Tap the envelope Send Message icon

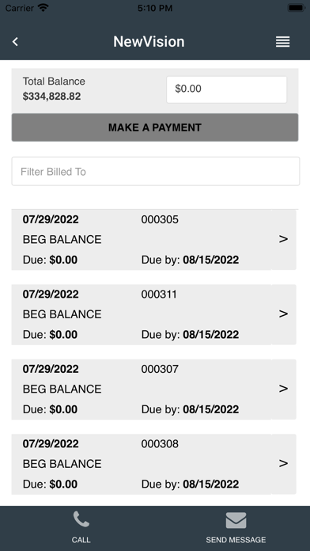236,520
